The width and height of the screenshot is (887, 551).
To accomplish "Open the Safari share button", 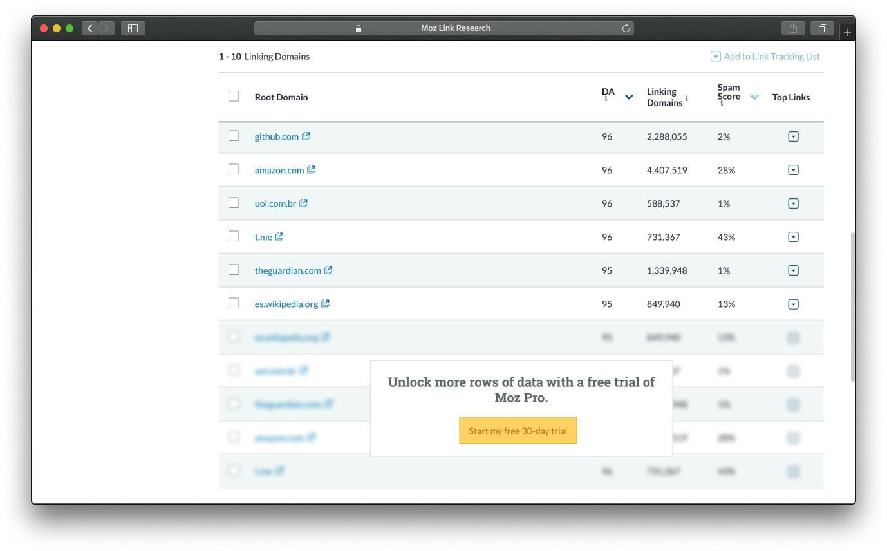I will (793, 28).
